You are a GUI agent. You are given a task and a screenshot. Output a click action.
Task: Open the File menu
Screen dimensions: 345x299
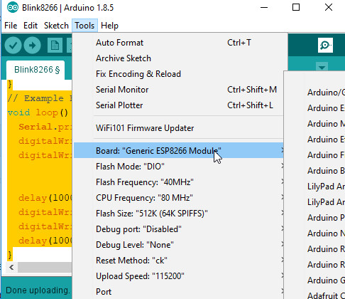(x=11, y=26)
